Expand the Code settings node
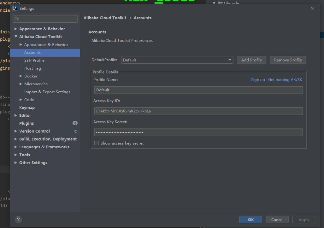Image resolution: width=324 pixels, height=228 pixels. [x=21, y=100]
